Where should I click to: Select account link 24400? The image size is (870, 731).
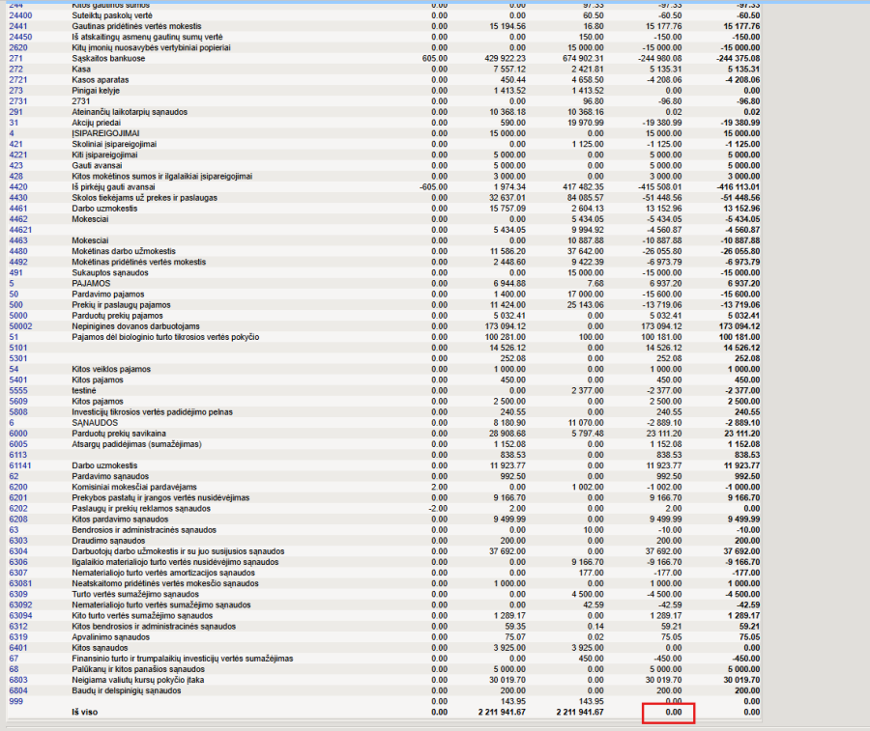click(20, 16)
